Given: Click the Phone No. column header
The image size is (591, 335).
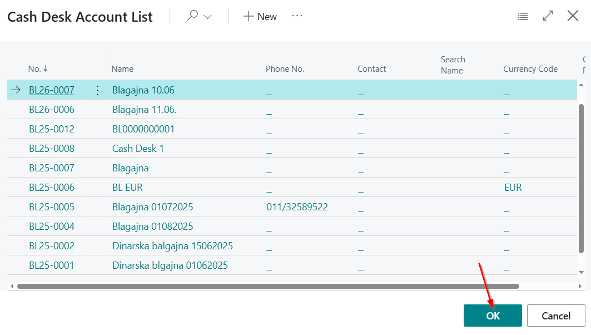Looking at the screenshot, I should [285, 68].
